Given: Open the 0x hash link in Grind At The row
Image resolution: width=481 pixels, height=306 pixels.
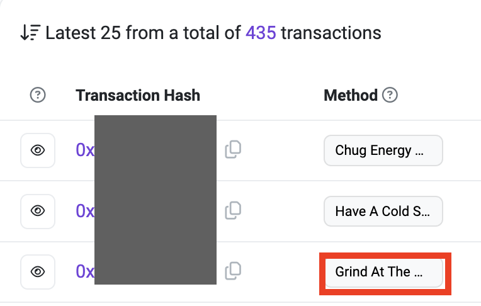Looking at the screenshot, I should (85, 271).
